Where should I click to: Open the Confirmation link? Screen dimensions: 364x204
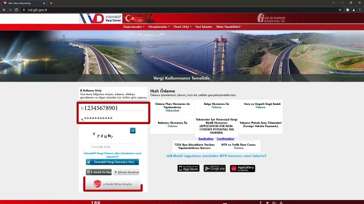click(225, 139)
